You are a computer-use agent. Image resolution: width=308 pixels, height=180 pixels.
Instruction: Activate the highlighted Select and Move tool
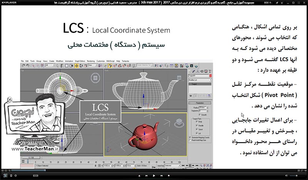click(77, 66)
